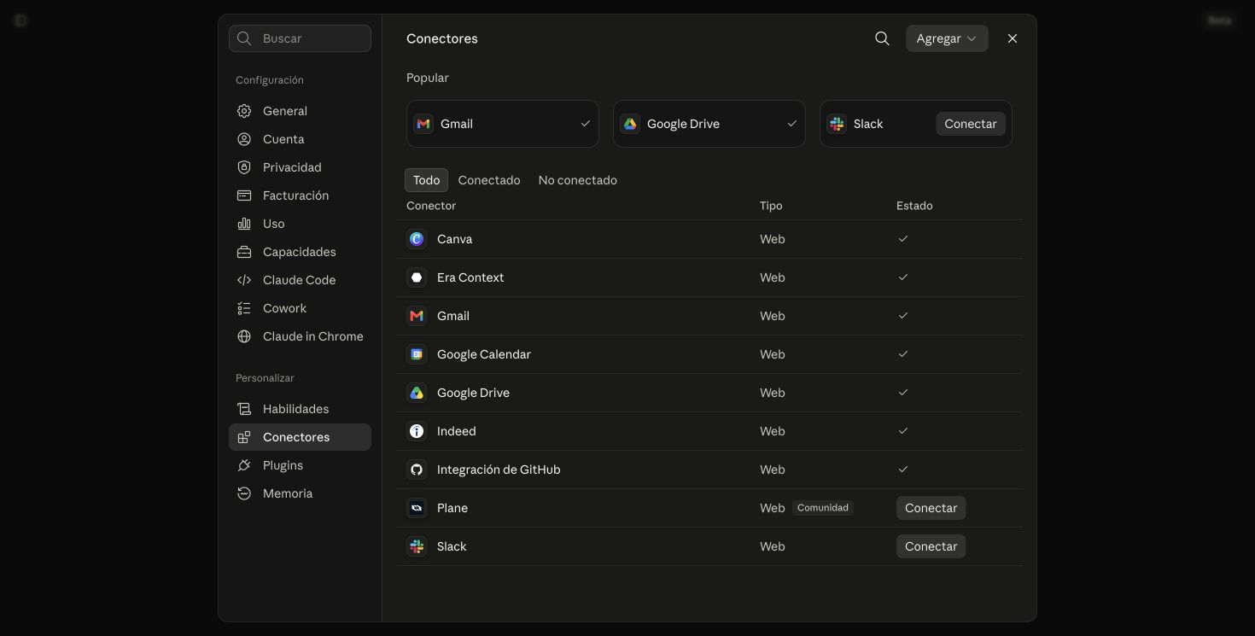Go to the Privacidad section
This screenshot has height=636, width=1255.
[x=300, y=167]
